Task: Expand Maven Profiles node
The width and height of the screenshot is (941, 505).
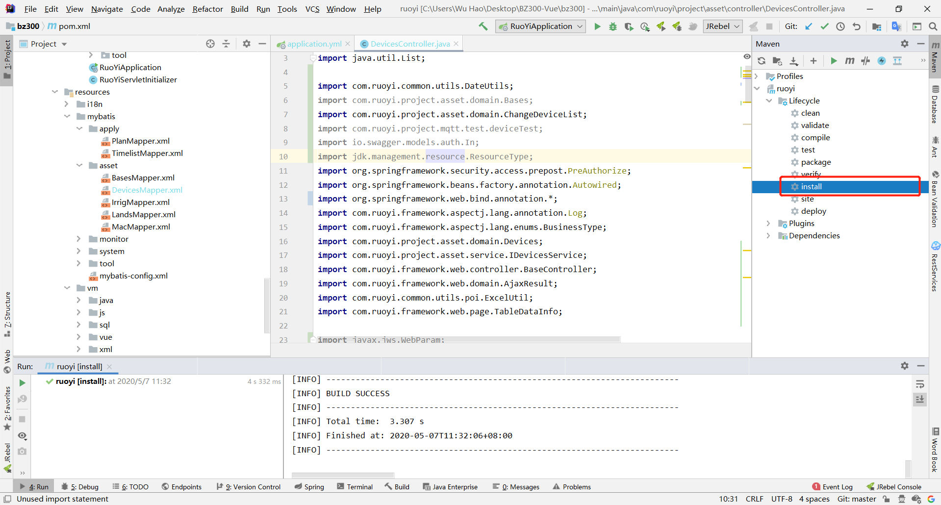Action: (x=757, y=76)
